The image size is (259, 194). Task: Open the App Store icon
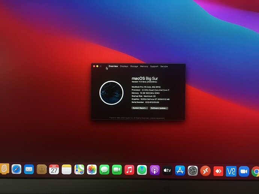tap(180, 170)
